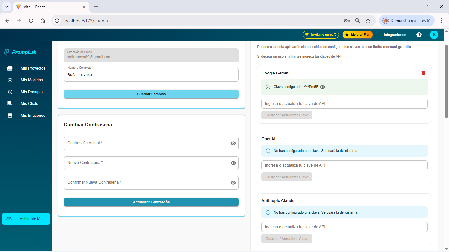
Task: Close the Vite + React tab
Action: point(84,7)
